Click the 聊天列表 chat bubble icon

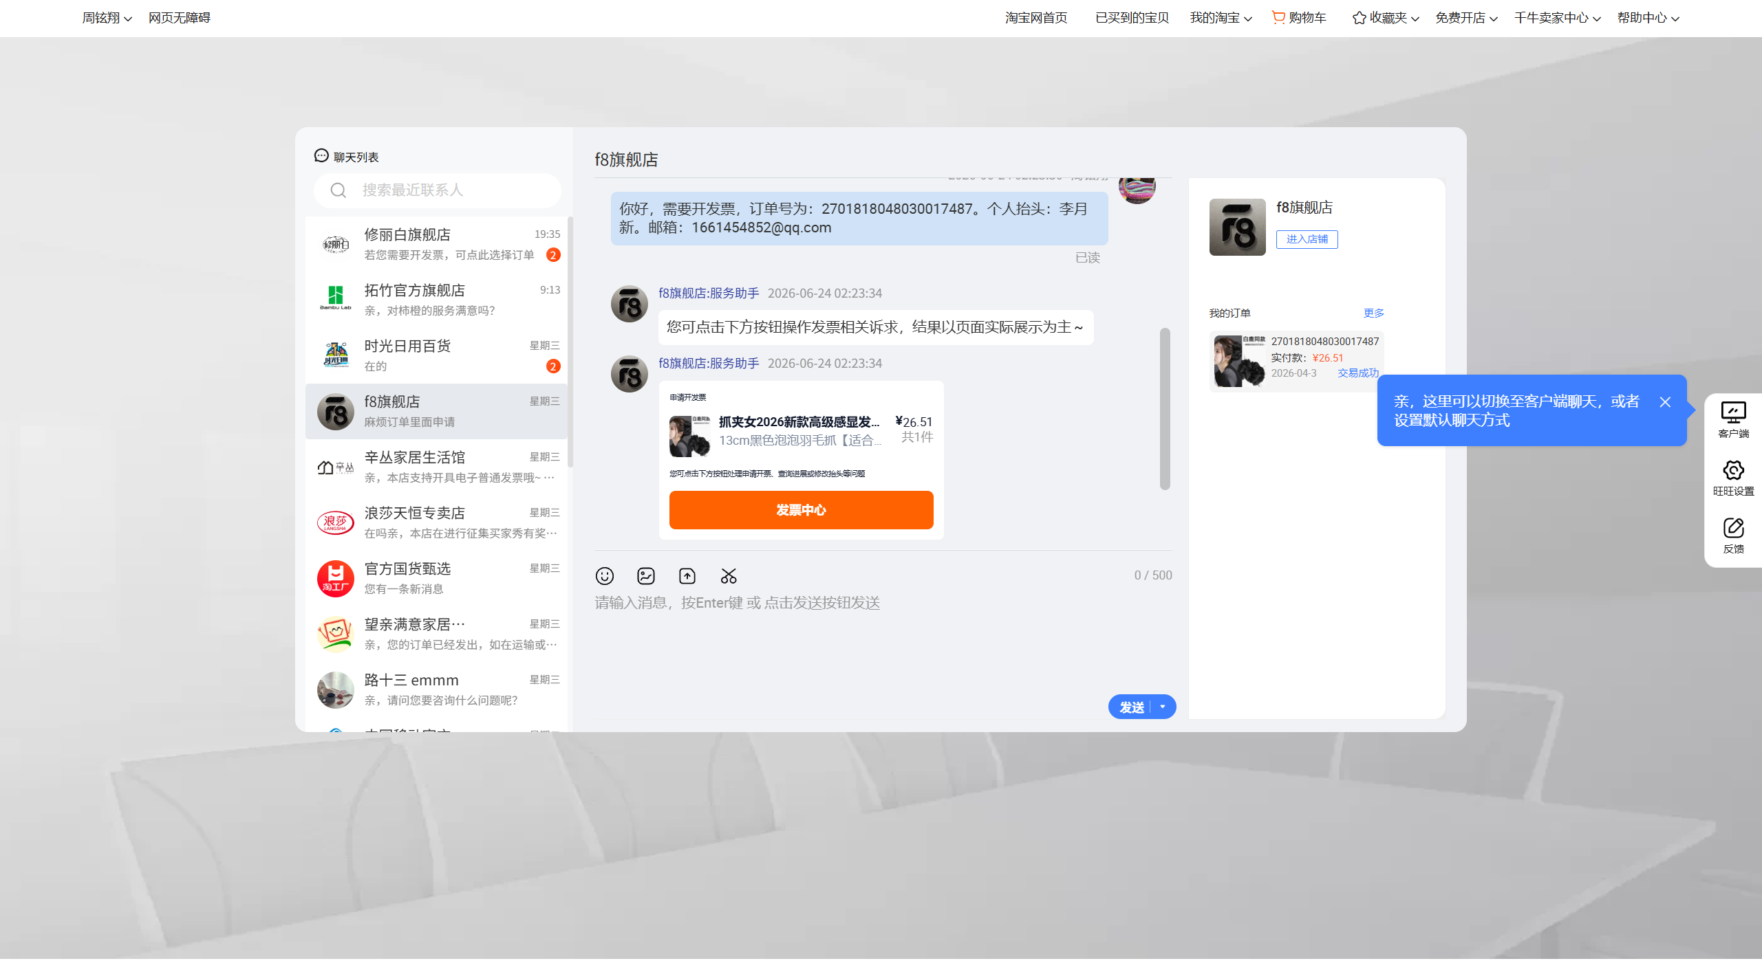[x=321, y=156]
